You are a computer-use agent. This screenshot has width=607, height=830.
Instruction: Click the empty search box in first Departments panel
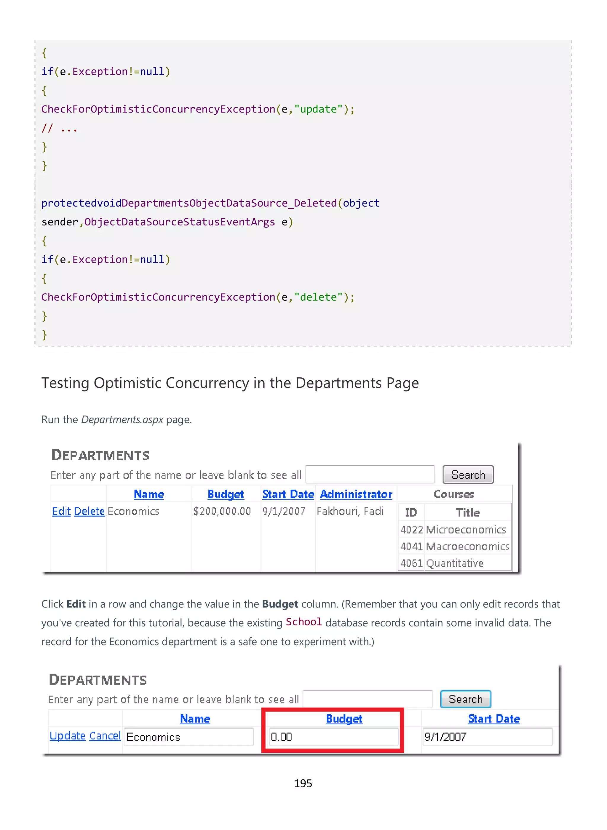pos(370,475)
